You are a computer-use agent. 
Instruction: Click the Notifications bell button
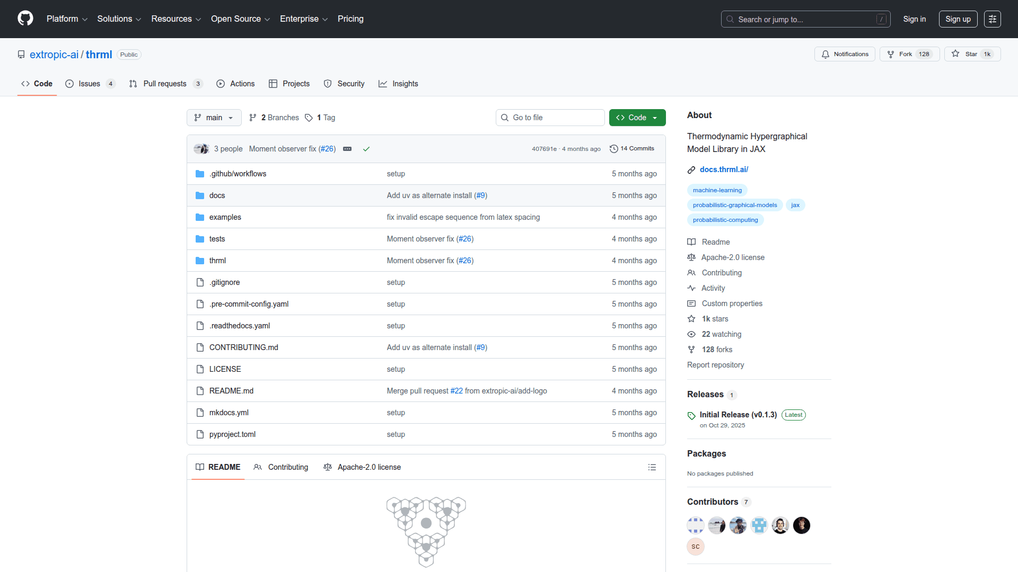pyautogui.click(x=845, y=54)
